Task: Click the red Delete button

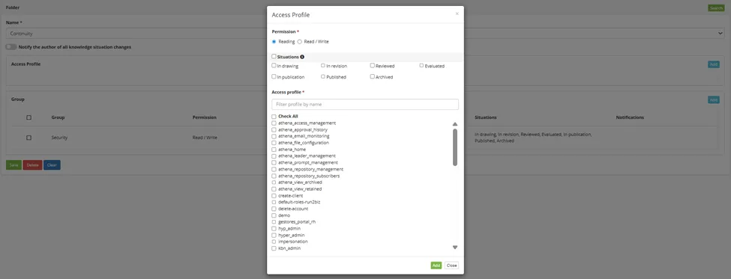Action: 33,165
